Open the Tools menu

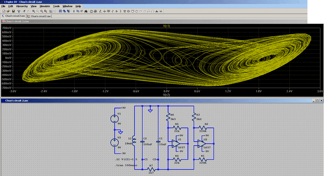click(x=56, y=6)
